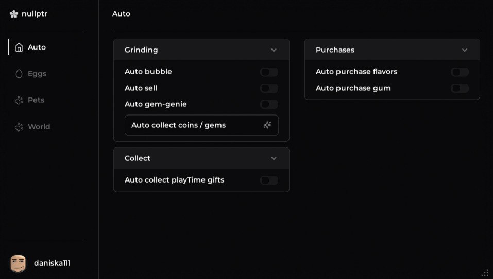Click the home icon beside Auto
The width and height of the screenshot is (493, 279).
[19, 47]
